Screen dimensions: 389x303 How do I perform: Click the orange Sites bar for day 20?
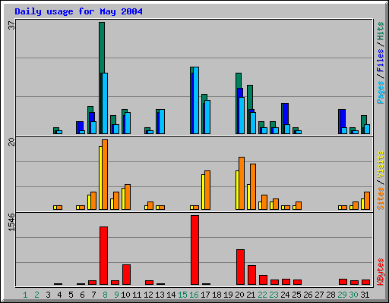point(242,183)
